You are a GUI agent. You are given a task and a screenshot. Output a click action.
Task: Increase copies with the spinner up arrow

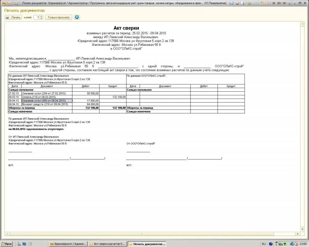pos(41,16)
